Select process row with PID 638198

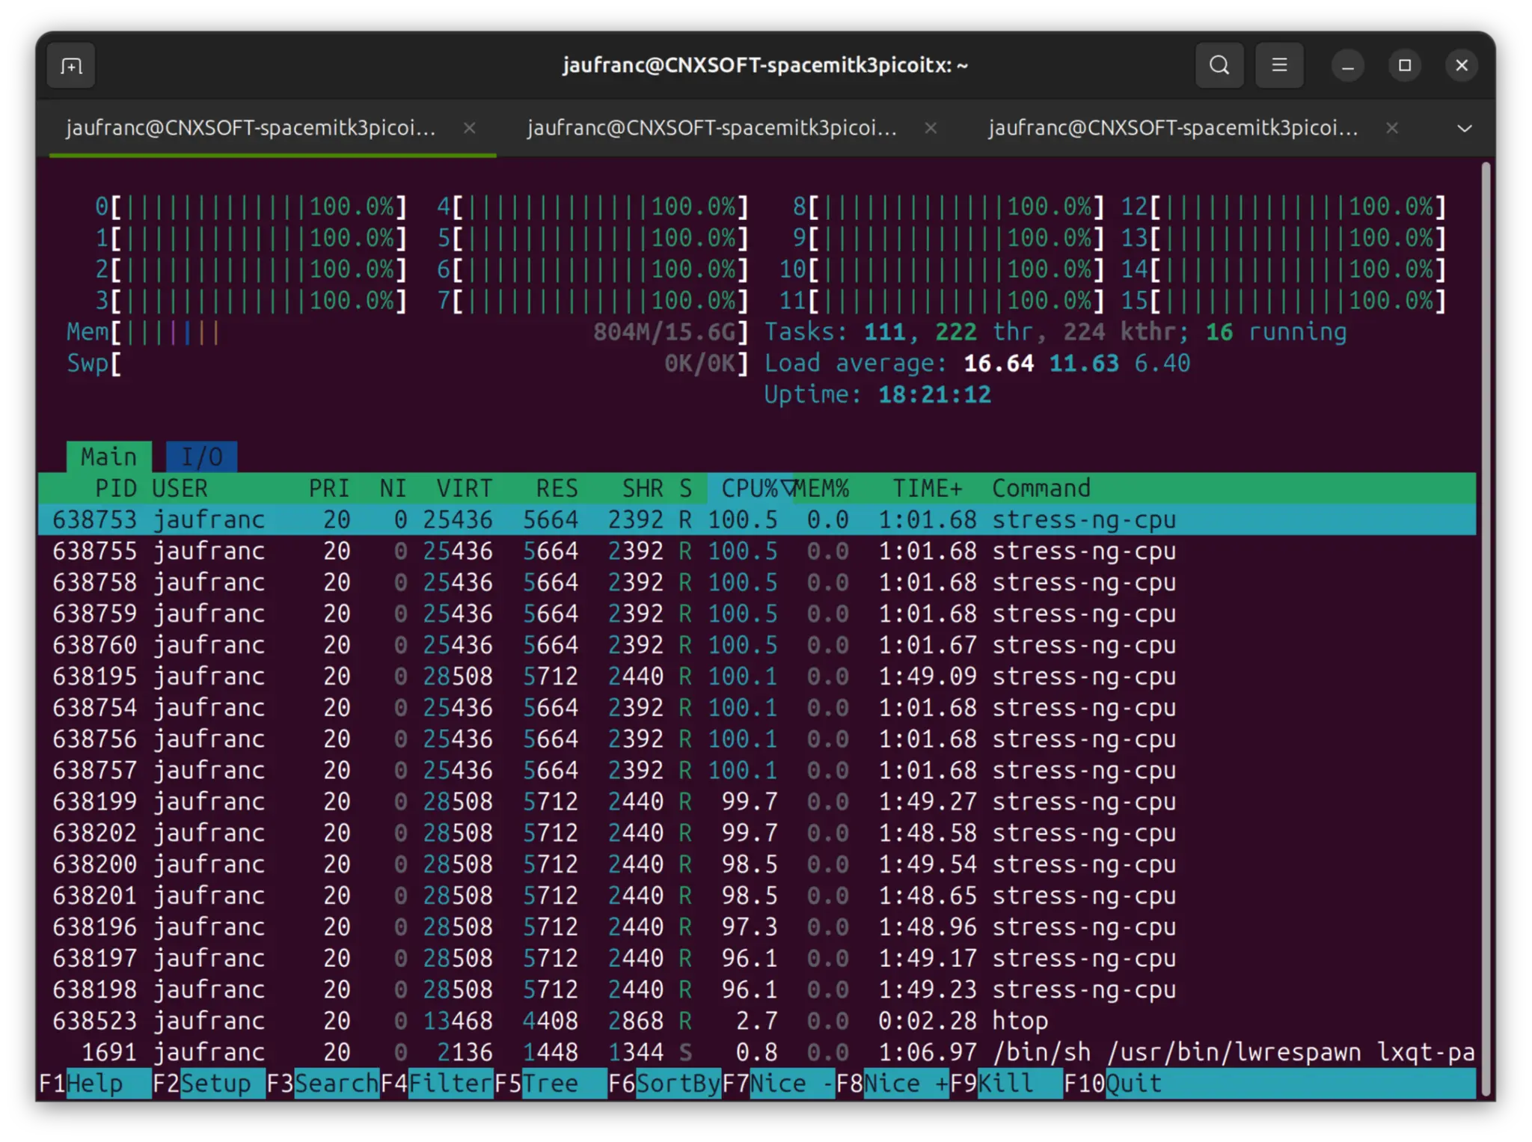[757, 990]
